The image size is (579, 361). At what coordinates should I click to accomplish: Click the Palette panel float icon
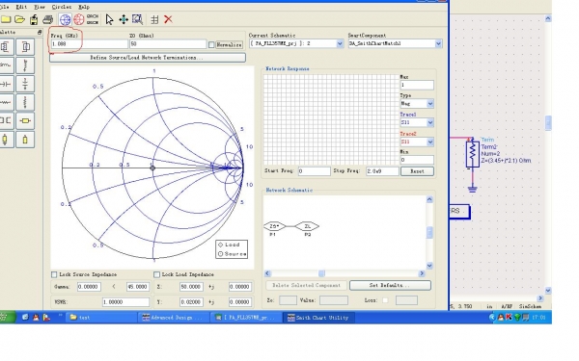(40, 33)
